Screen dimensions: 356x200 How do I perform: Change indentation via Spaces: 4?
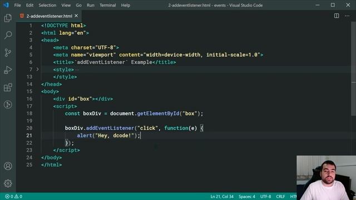246,196
